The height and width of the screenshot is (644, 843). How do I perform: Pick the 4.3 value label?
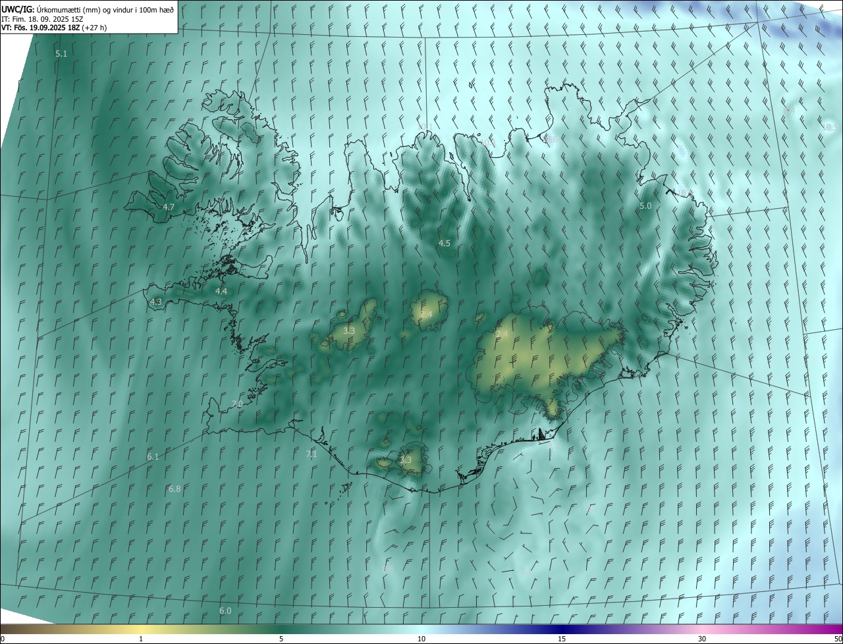156,302
